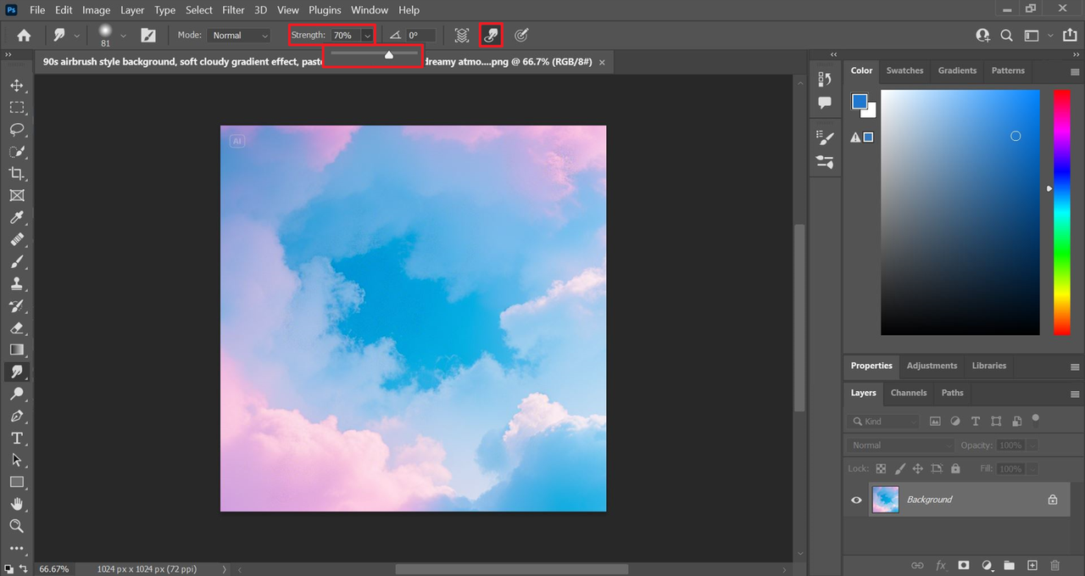Select the Path Selection tool
The height and width of the screenshot is (576, 1085).
[x=16, y=461]
